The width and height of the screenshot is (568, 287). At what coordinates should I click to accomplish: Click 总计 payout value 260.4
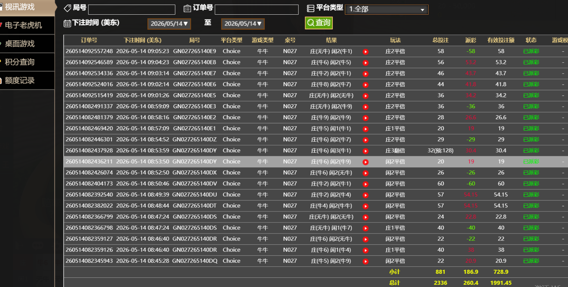[471, 283]
